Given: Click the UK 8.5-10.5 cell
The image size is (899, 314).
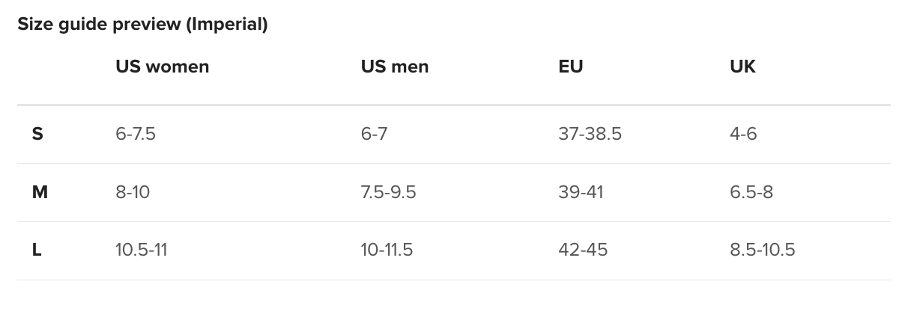Looking at the screenshot, I should pyautogui.click(x=762, y=250).
